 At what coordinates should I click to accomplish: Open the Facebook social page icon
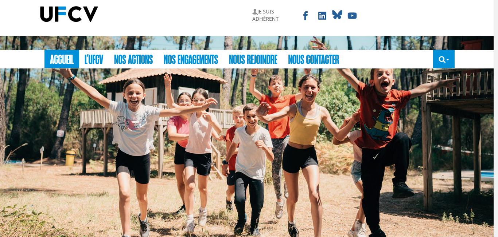306,16
